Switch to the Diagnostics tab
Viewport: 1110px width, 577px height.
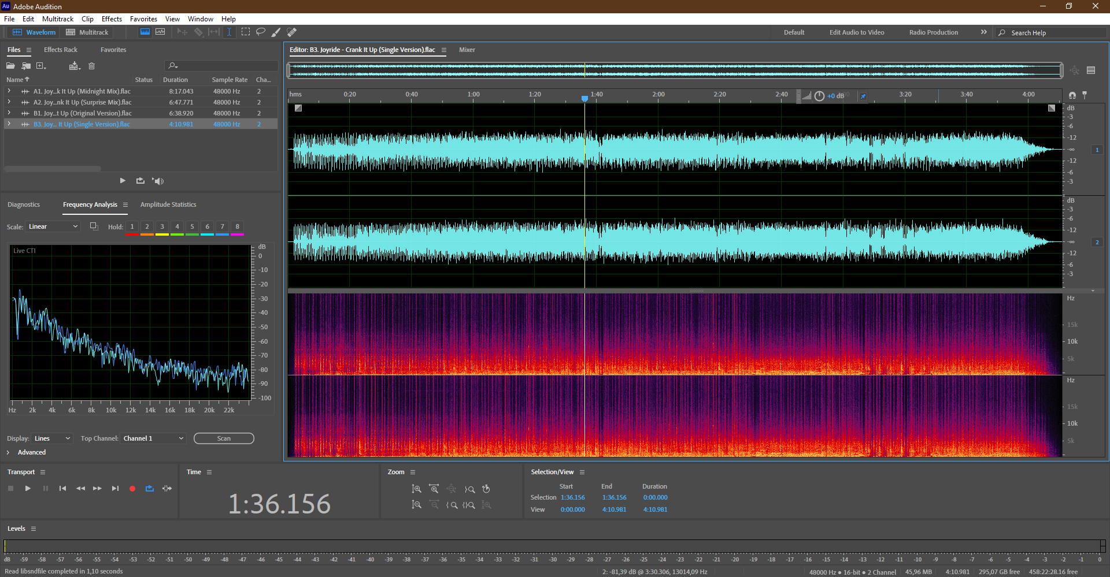[24, 204]
